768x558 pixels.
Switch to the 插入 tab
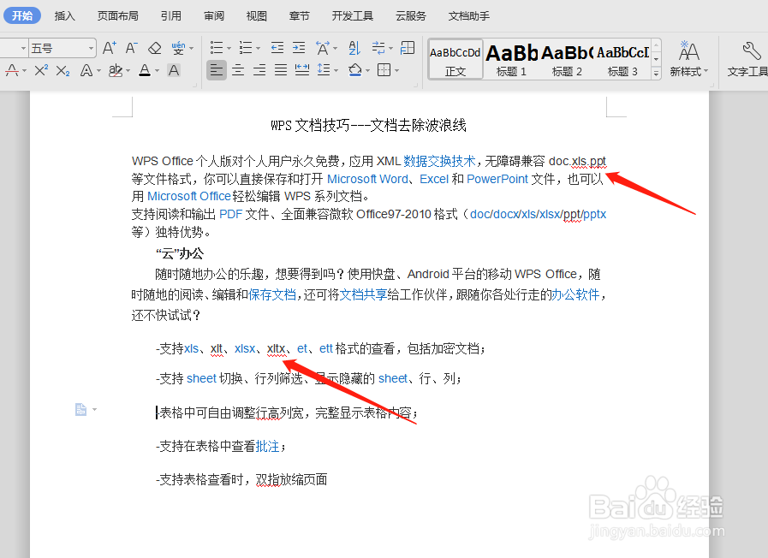click(x=65, y=16)
